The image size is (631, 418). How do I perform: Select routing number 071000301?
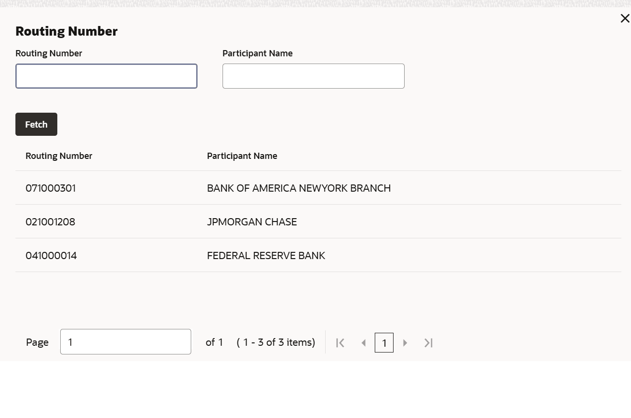(51, 188)
